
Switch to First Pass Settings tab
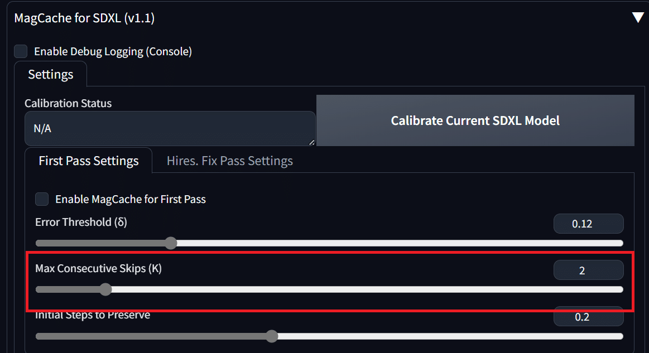pos(89,161)
